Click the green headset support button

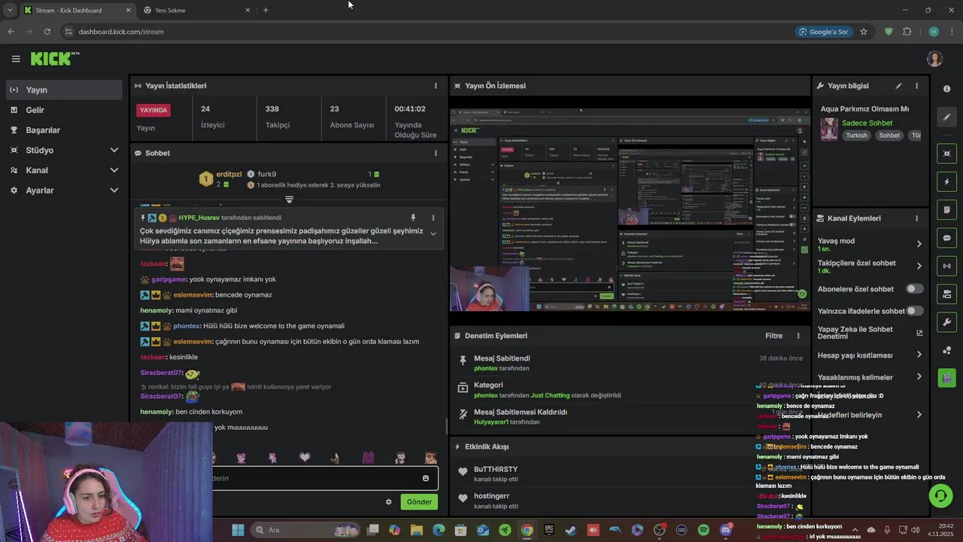pyautogui.click(x=940, y=495)
